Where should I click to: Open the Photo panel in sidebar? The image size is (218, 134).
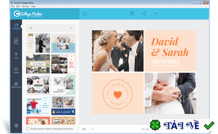(16, 41)
